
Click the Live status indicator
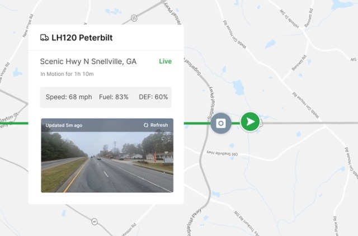coord(166,61)
